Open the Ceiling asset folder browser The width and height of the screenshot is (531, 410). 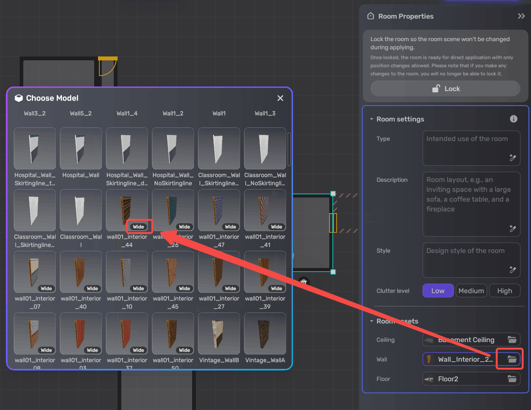[x=512, y=340]
